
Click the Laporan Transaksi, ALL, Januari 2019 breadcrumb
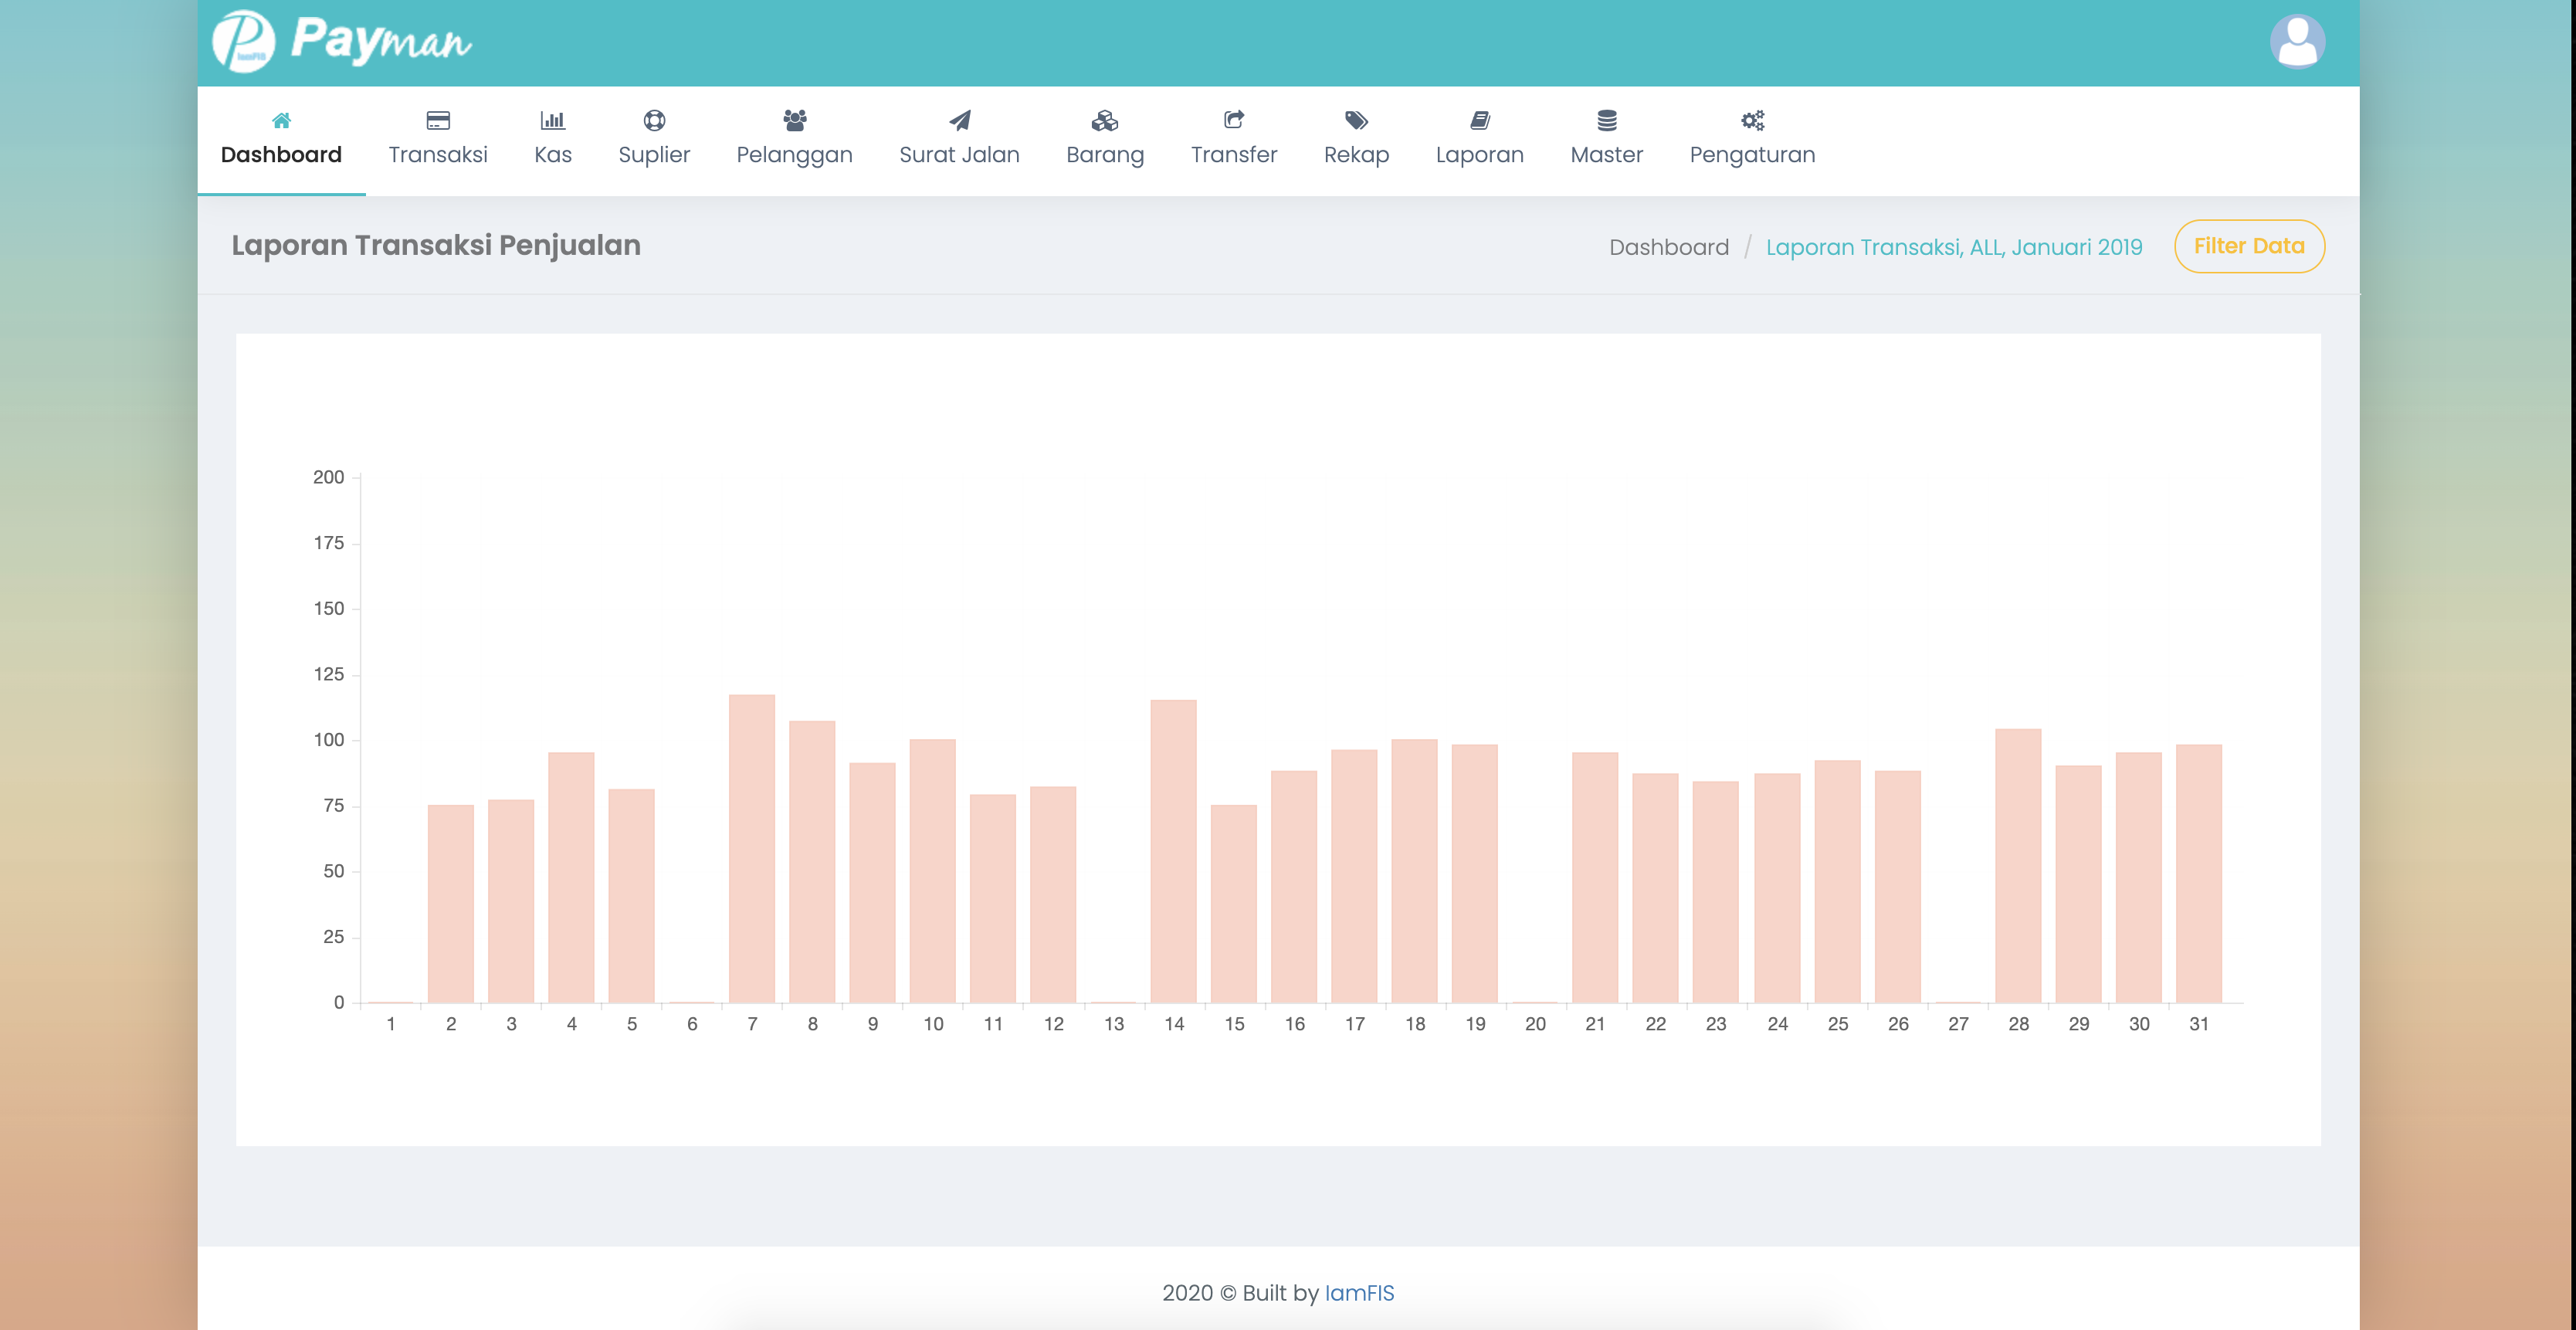click(x=1953, y=247)
